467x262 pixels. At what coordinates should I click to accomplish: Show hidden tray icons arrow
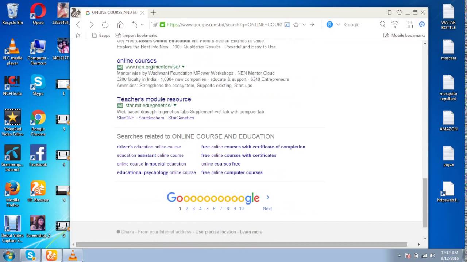tap(399, 255)
